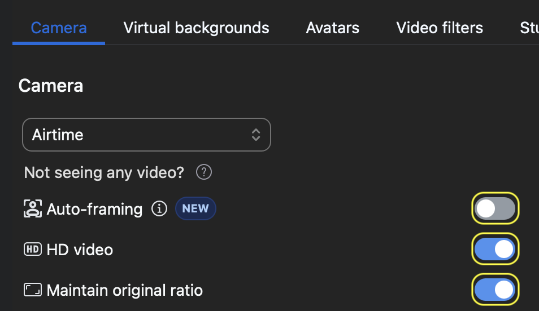This screenshot has height=311, width=539.
Task: Click the info icon beside Auto-framing
Action: [159, 209]
